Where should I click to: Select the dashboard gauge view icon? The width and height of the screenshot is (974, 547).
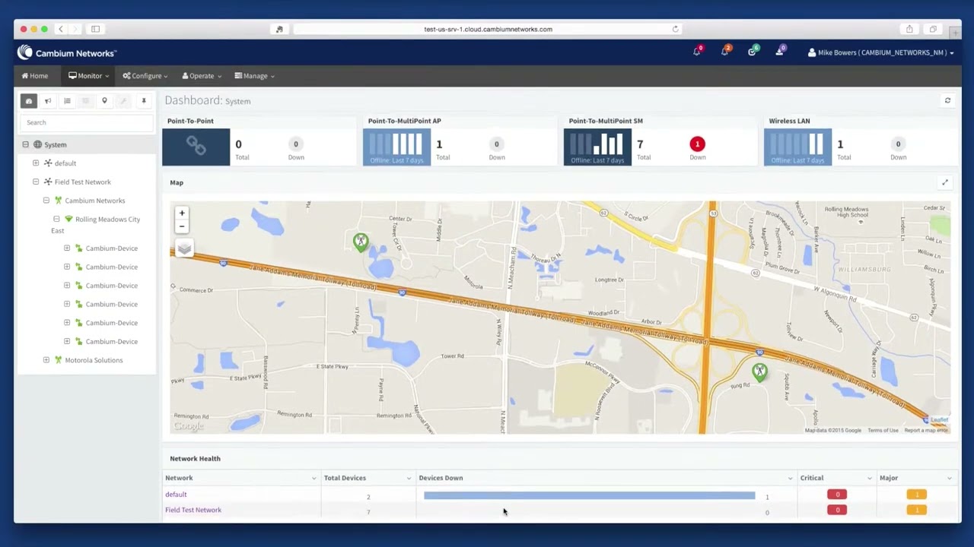29,101
